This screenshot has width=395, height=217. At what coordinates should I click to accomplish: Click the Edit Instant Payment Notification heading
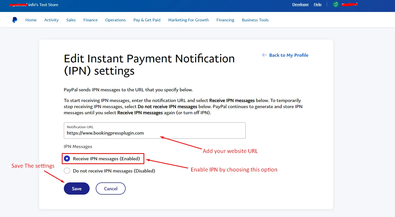click(x=149, y=65)
